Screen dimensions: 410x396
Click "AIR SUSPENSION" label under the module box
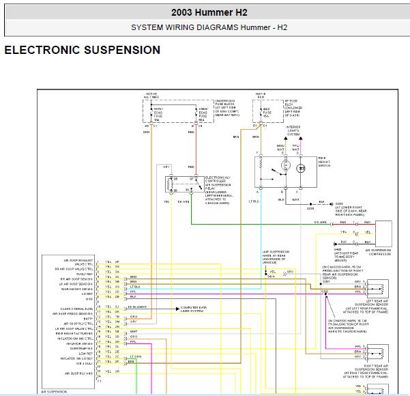54,392
